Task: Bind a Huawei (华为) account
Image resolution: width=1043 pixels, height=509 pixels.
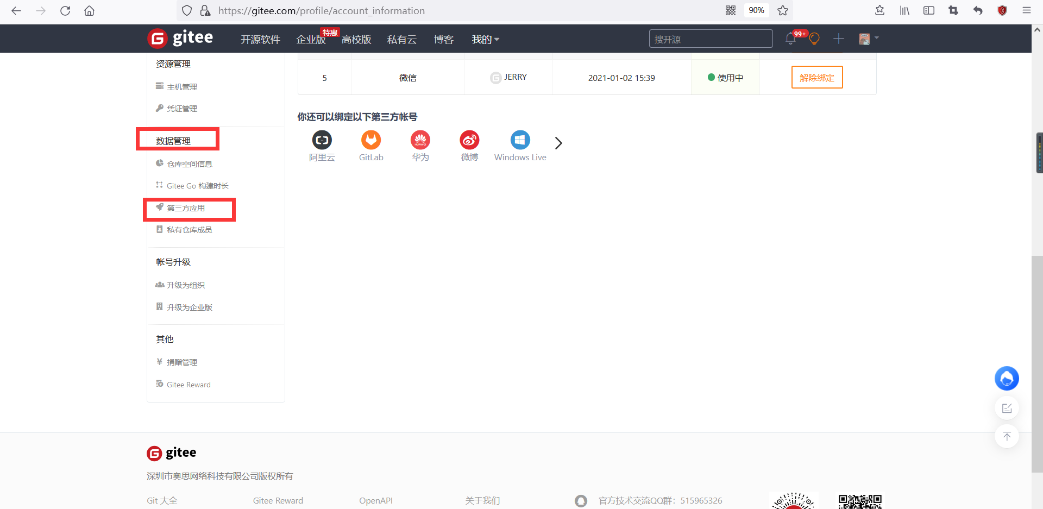Action: click(420, 146)
